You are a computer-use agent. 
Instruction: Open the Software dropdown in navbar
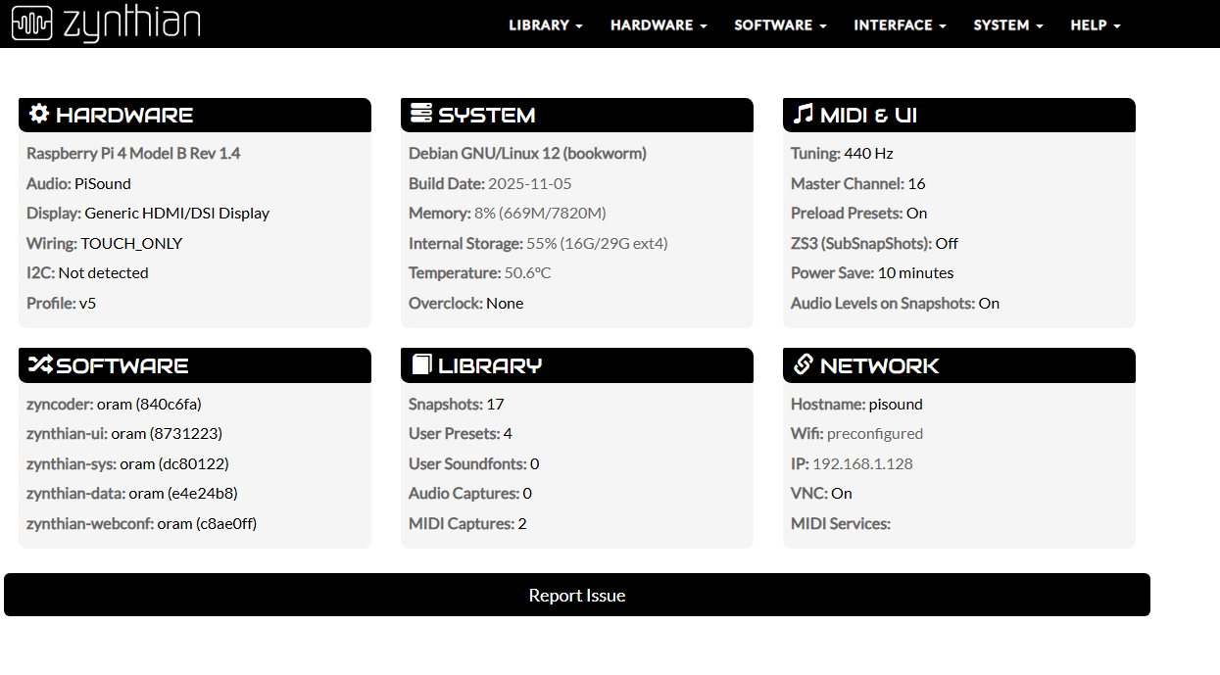tap(780, 25)
